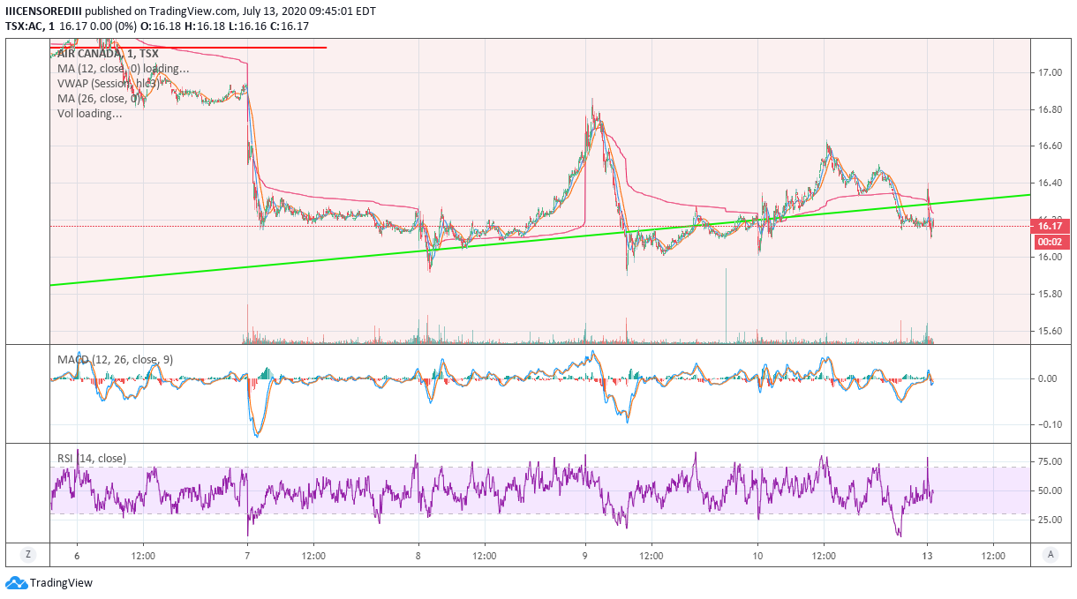Select the VWAP (Session, hlc3) indicator label

[x=110, y=84]
